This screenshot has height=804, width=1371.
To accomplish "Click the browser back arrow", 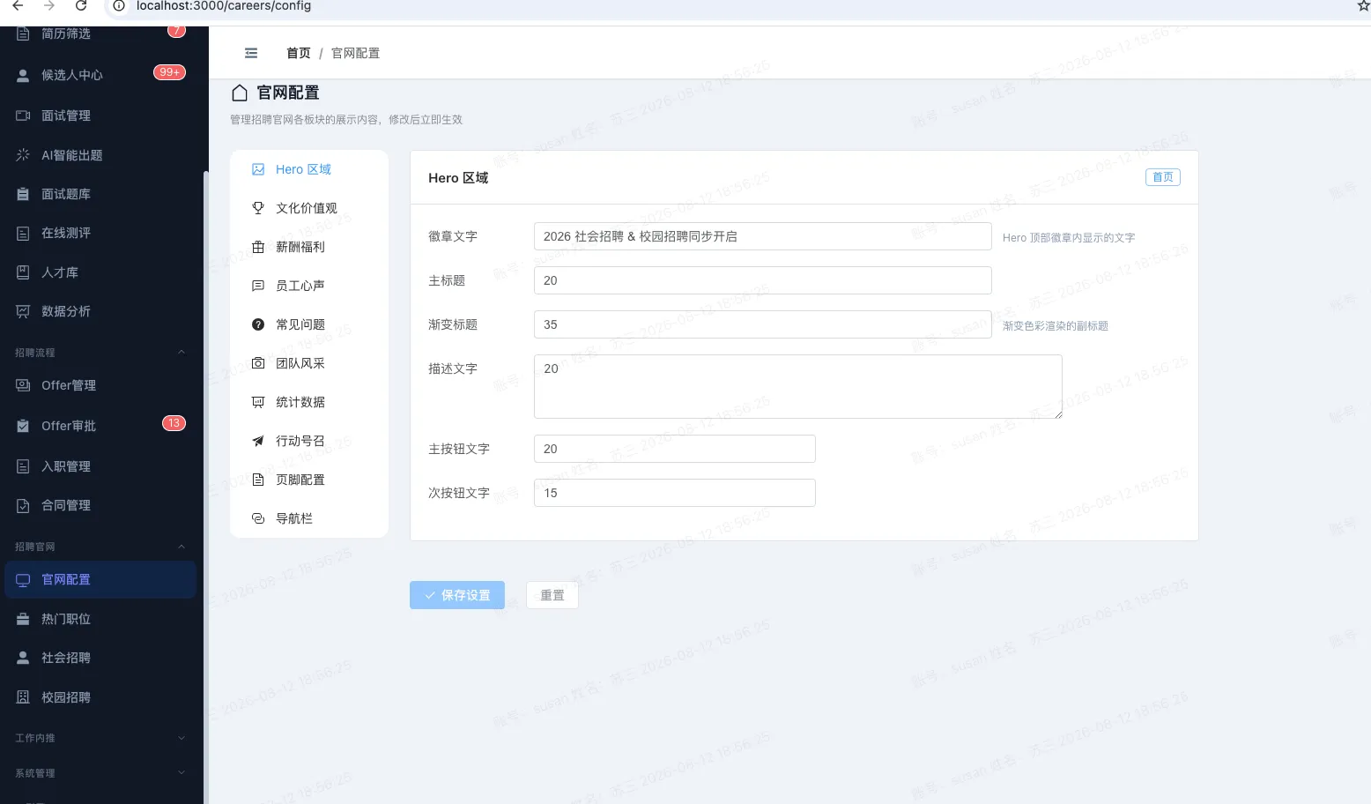I will 18,6.
